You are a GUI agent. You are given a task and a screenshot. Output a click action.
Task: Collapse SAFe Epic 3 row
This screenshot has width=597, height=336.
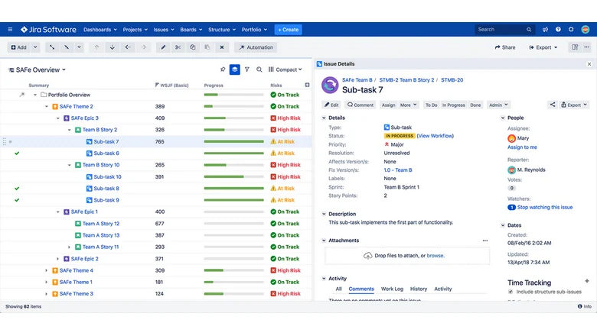click(x=58, y=118)
